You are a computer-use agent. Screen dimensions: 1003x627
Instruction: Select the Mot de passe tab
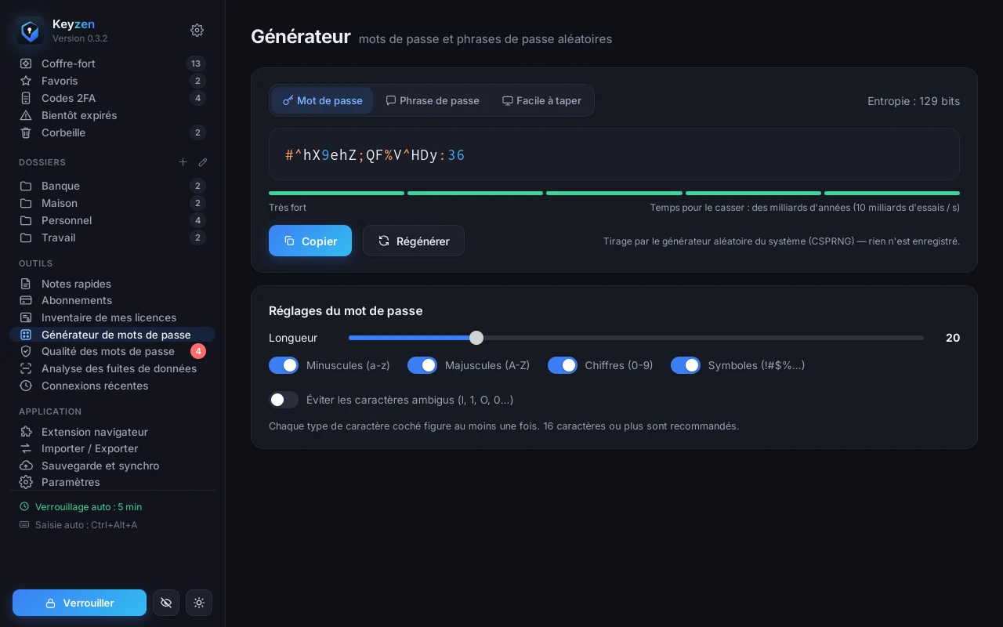click(x=323, y=100)
